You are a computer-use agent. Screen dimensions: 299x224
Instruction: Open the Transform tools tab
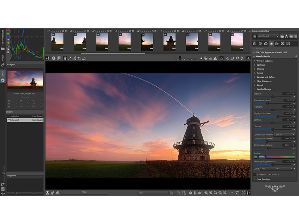click(277, 43)
